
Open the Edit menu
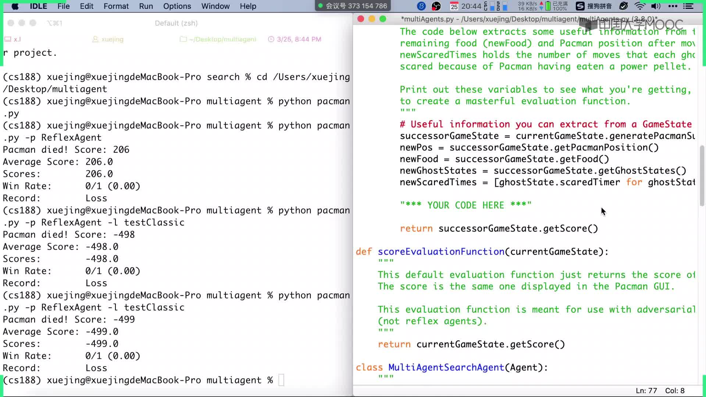pyautogui.click(x=86, y=6)
